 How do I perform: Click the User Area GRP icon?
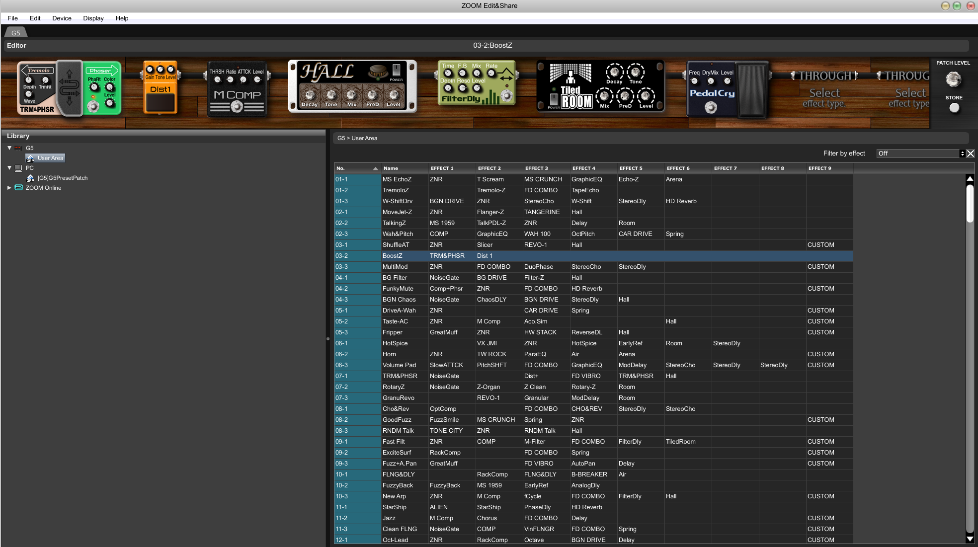(30, 158)
